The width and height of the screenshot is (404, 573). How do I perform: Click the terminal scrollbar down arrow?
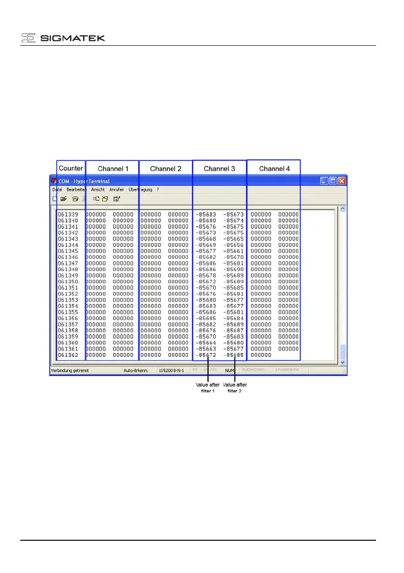342,363
